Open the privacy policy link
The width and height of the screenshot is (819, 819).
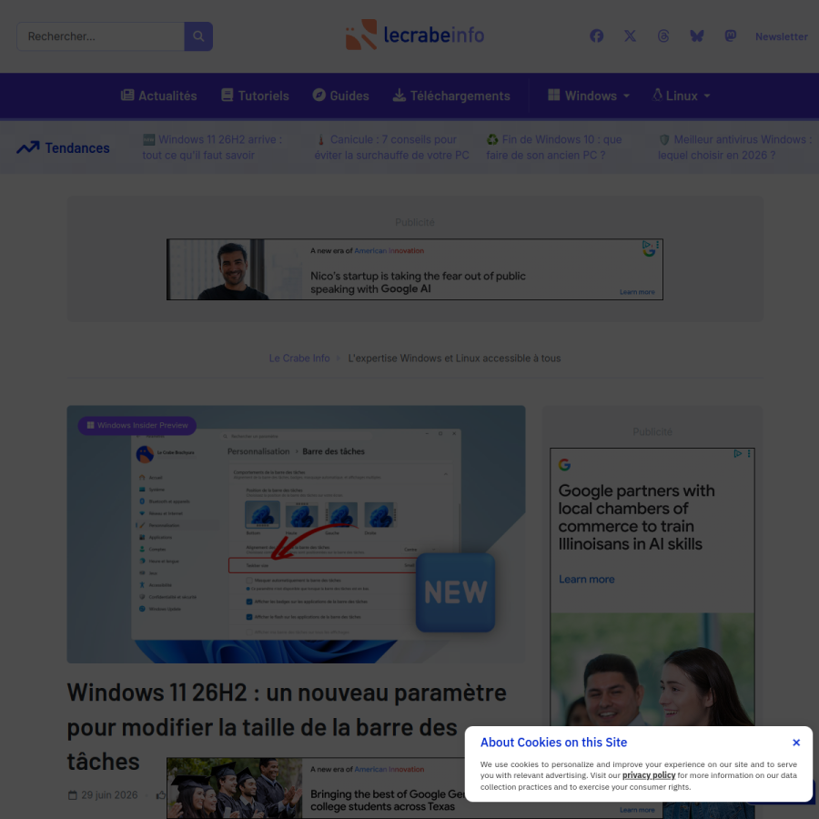click(649, 775)
